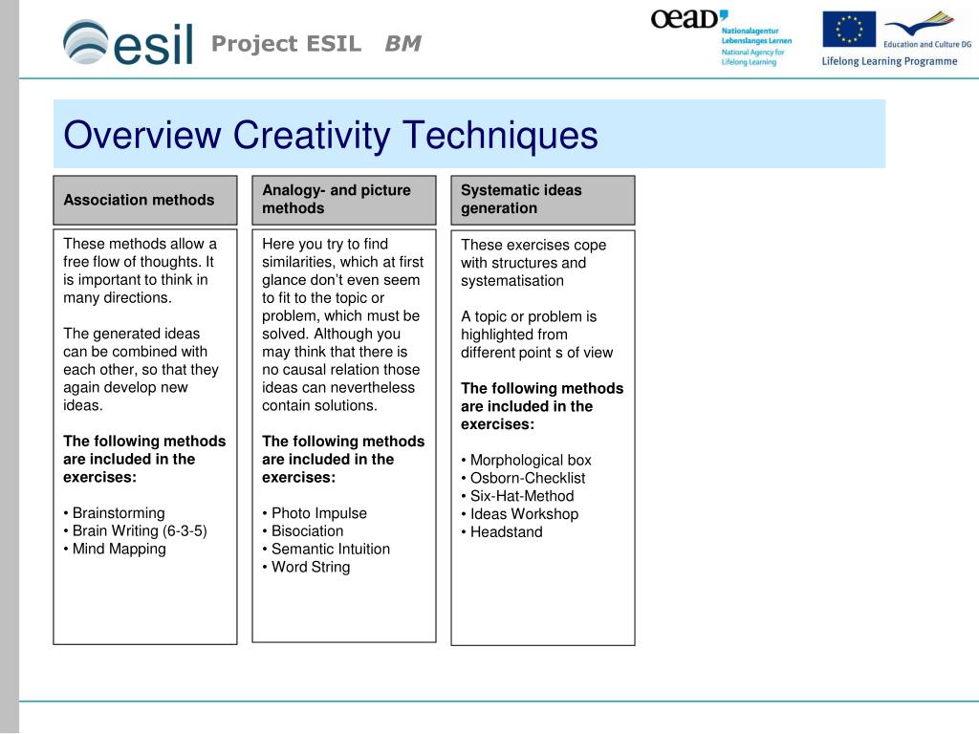The height and width of the screenshot is (734, 979).
Task: Click the Headstand bullet item
Action: point(502,532)
